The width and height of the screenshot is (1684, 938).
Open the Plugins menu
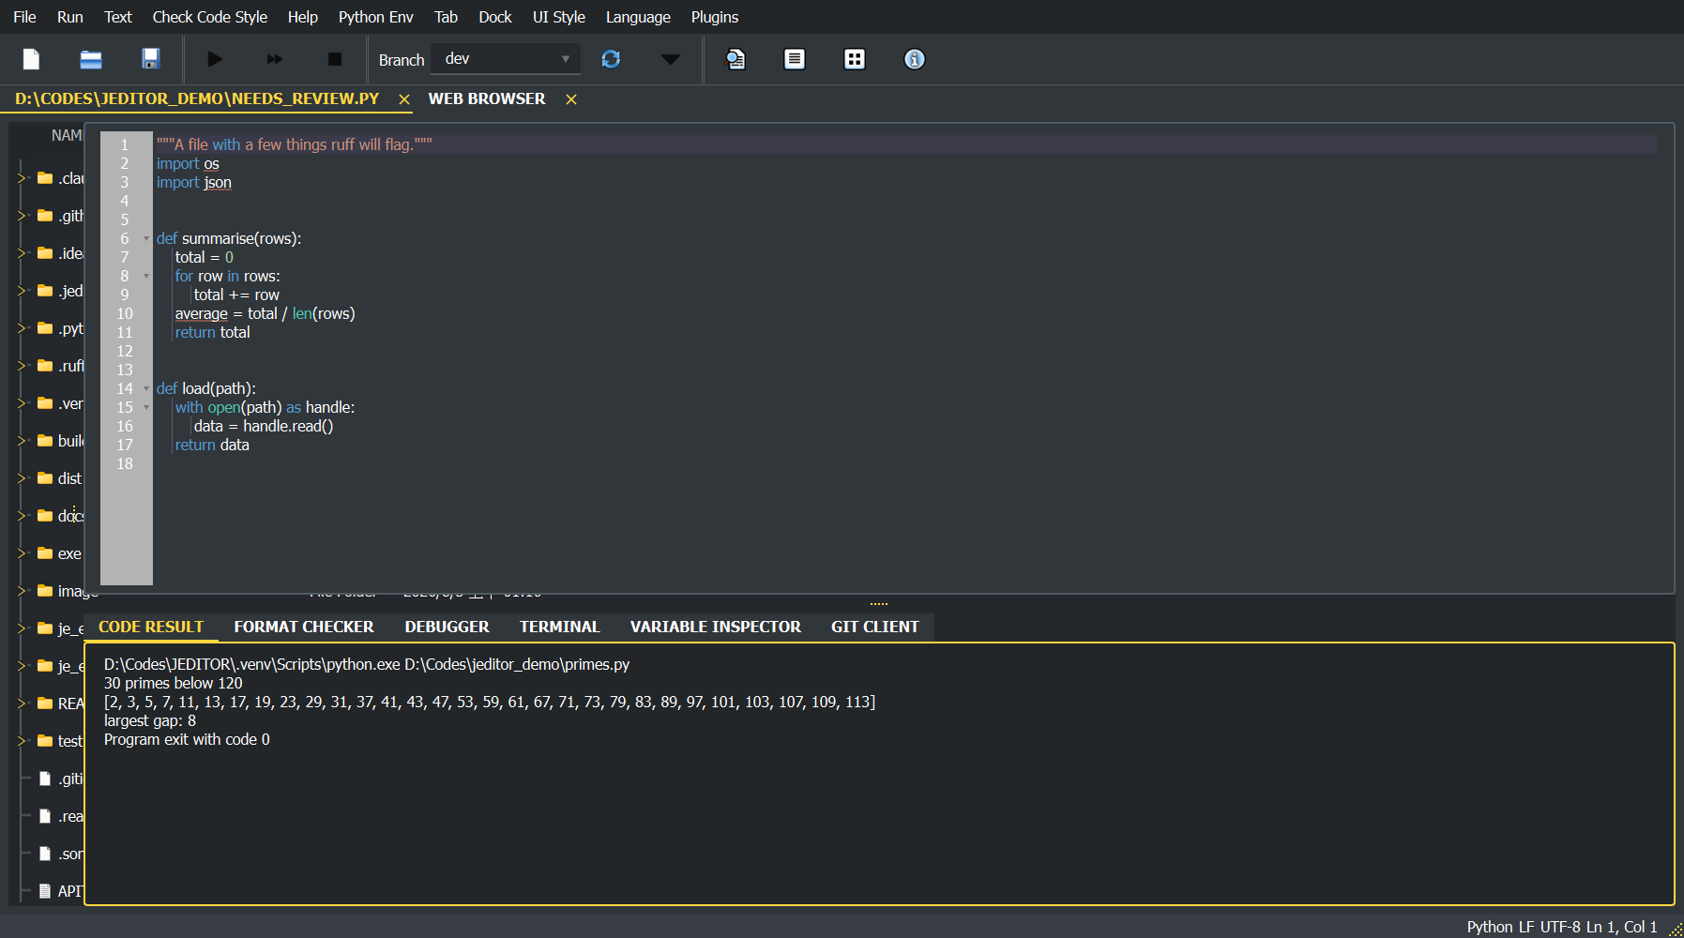pos(715,17)
